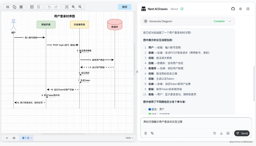Open the settings gear in chat header

(x=240, y=9)
